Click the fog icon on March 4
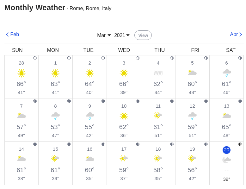Image resolution: width=246 pixels, height=189 pixels. [158, 73]
